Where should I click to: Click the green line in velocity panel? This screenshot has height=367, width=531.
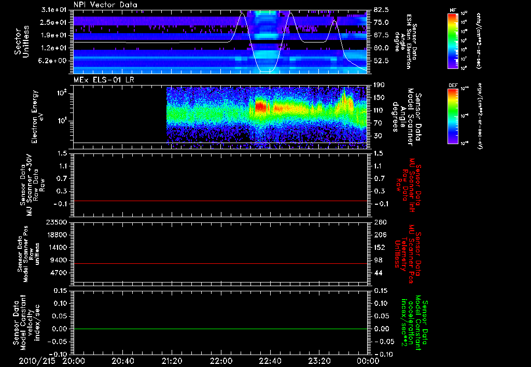pos(220,329)
